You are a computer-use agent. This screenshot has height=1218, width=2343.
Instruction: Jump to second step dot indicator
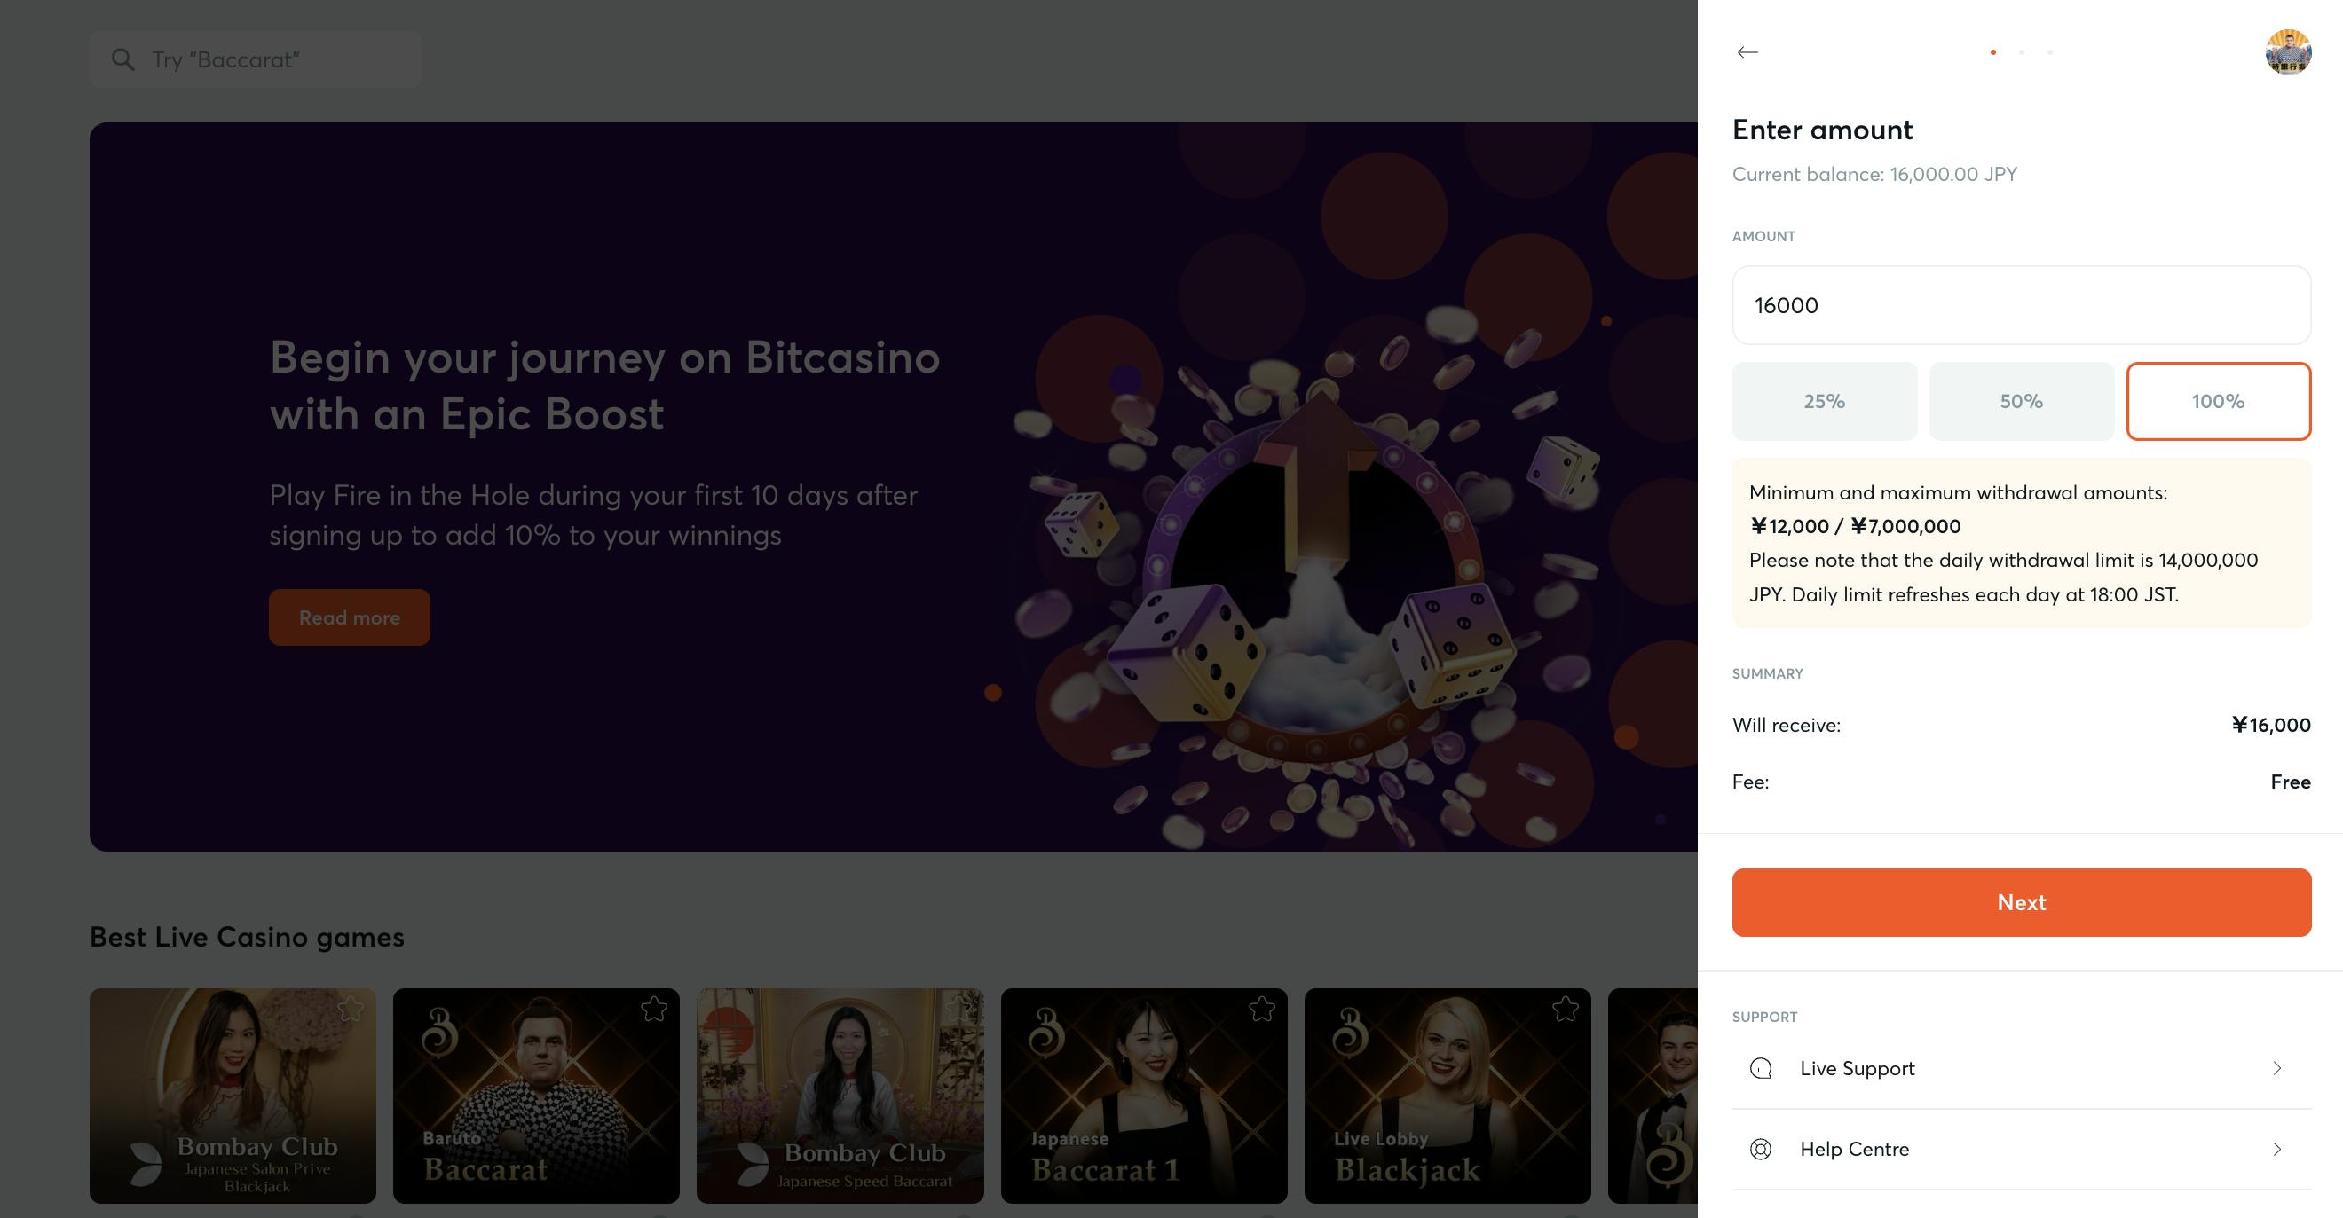click(x=2021, y=51)
